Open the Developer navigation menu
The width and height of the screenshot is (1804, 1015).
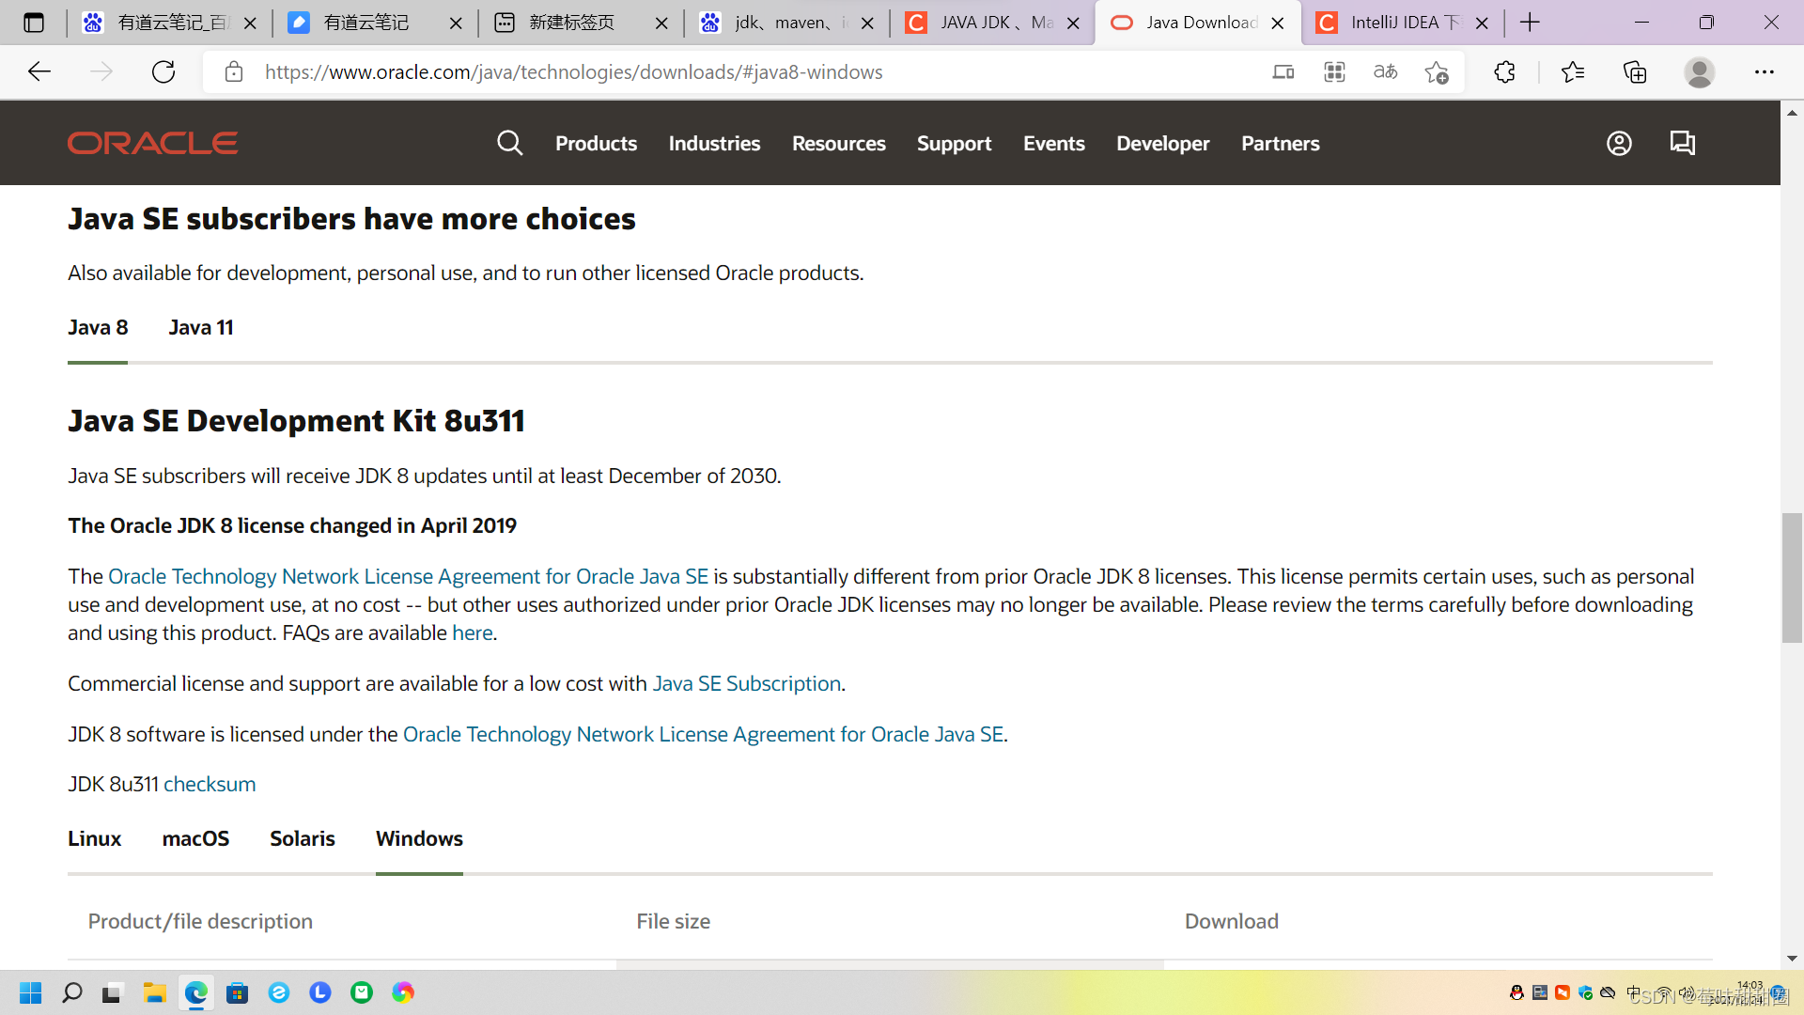click(1162, 144)
